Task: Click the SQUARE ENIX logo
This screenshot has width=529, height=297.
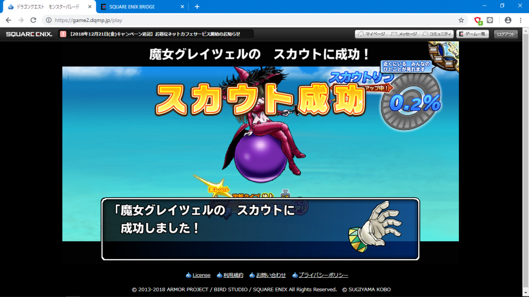Action: 29,34
